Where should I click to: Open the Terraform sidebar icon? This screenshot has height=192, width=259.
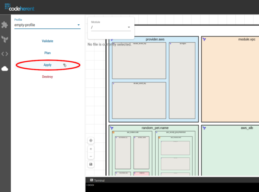[x=5, y=39]
